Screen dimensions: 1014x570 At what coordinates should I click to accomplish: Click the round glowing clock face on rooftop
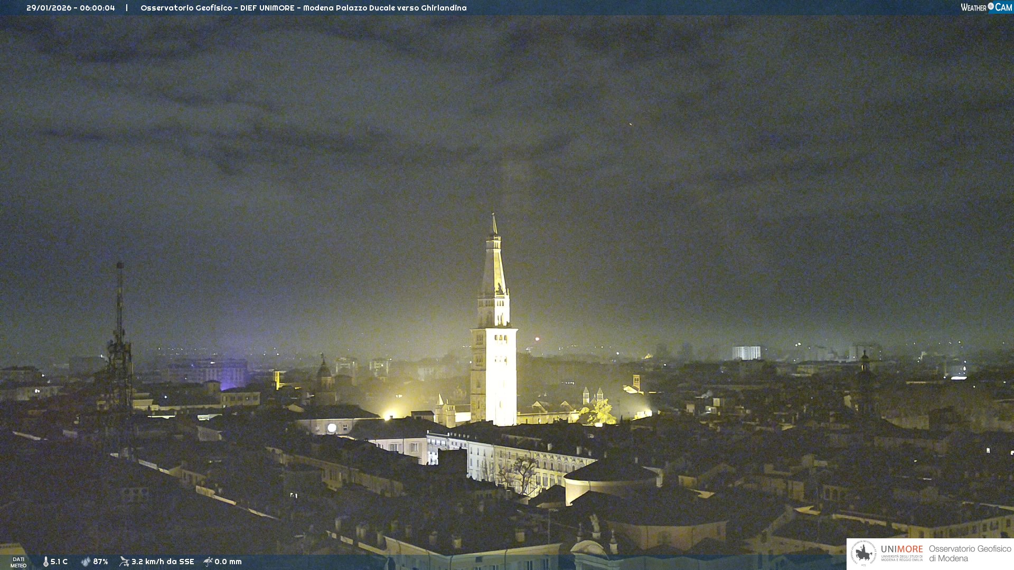332,428
